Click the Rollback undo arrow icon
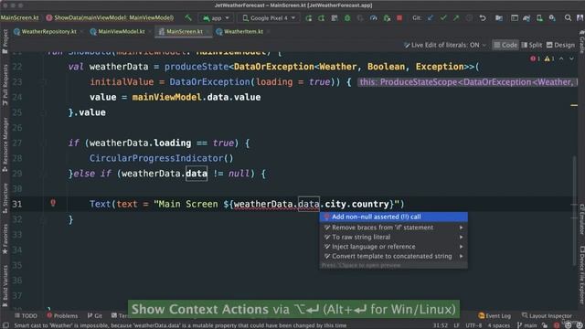The width and height of the screenshot is (585, 329). pos(483,18)
